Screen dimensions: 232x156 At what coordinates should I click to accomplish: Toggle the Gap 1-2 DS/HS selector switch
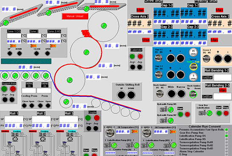coord(158,58)
